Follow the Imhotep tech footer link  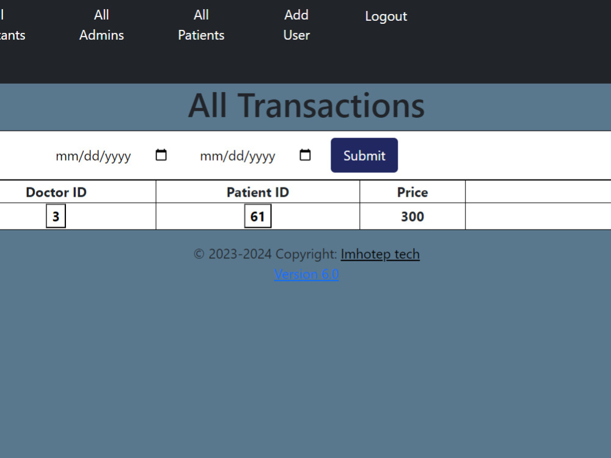coord(380,254)
